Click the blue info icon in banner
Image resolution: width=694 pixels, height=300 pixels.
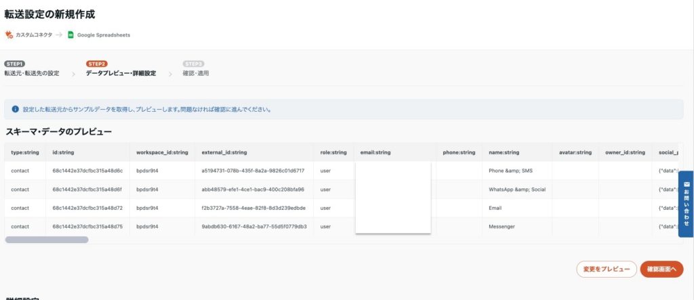(15, 109)
